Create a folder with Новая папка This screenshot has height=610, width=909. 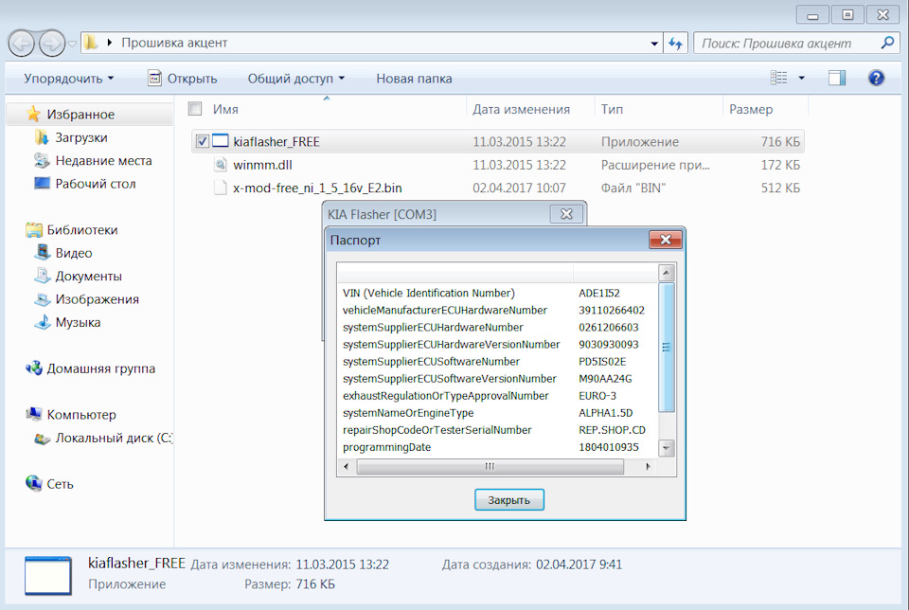[x=414, y=79]
